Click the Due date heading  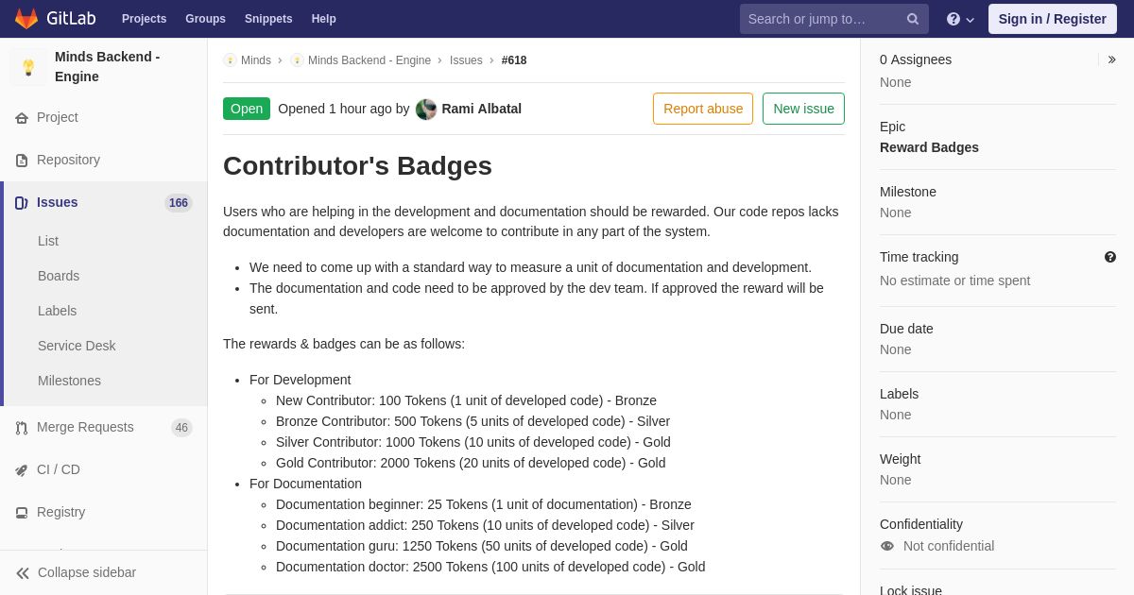[x=906, y=329]
